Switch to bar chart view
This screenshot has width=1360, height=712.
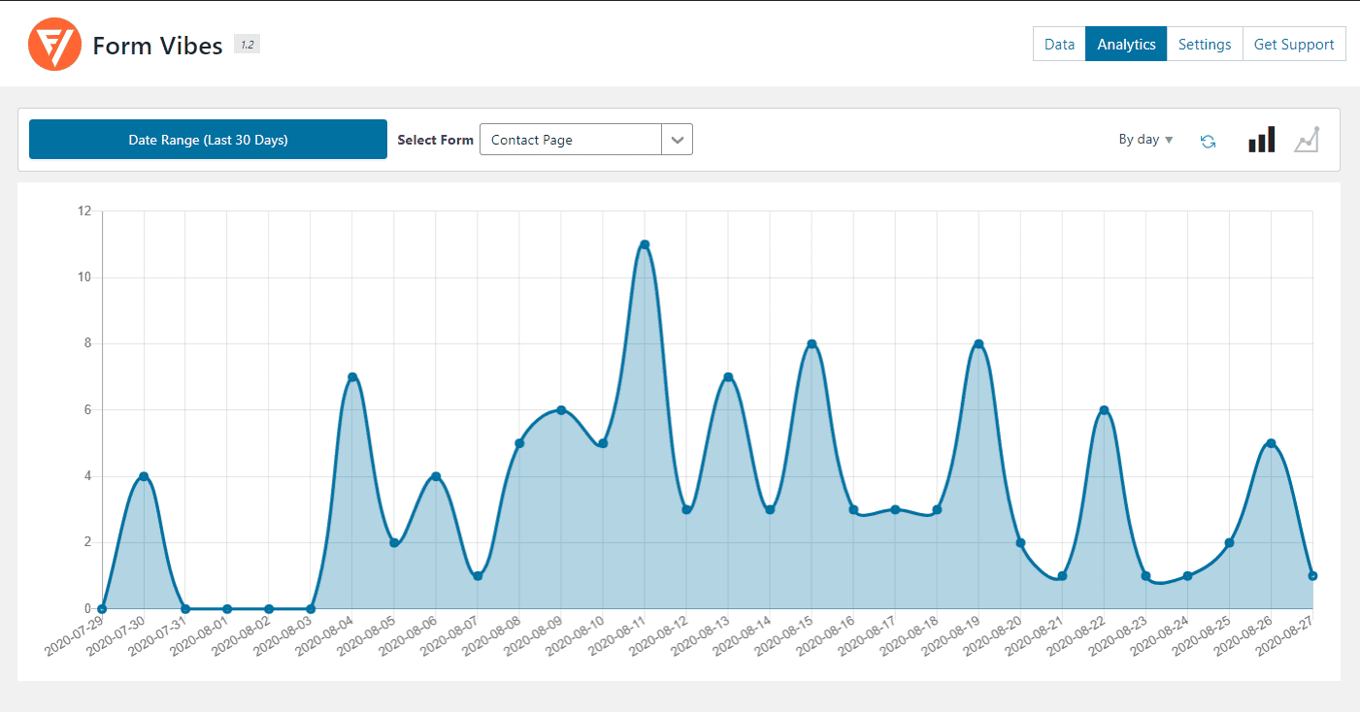pos(1261,140)
